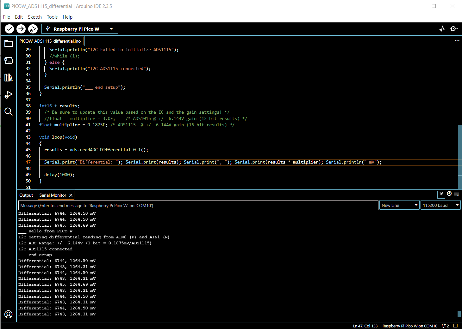Click the 'I2C ADS1115 connected' serial output line
The width and height of the screenshot is (462, 329).
[45, 249]
